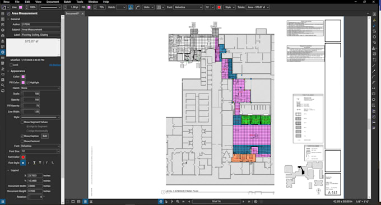The height and width of the screenshot is (205, 381).
Task: Go to previous page in bottom navigation
Action: coord(189,202)
